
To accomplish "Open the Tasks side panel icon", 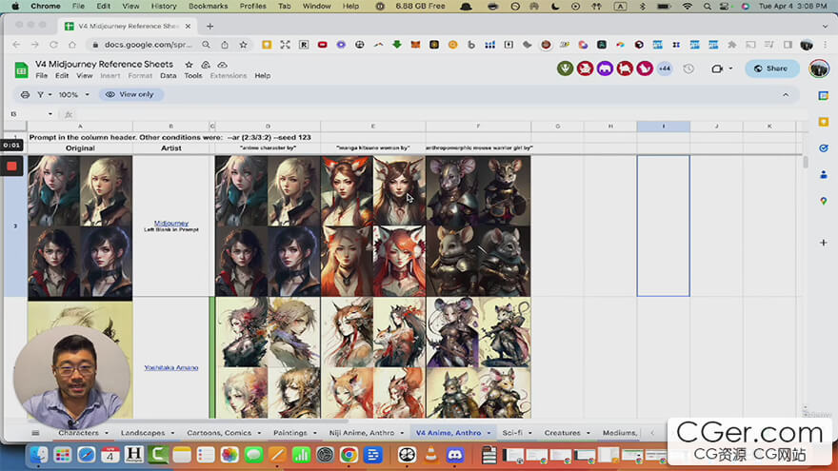I will pos(824,147).
